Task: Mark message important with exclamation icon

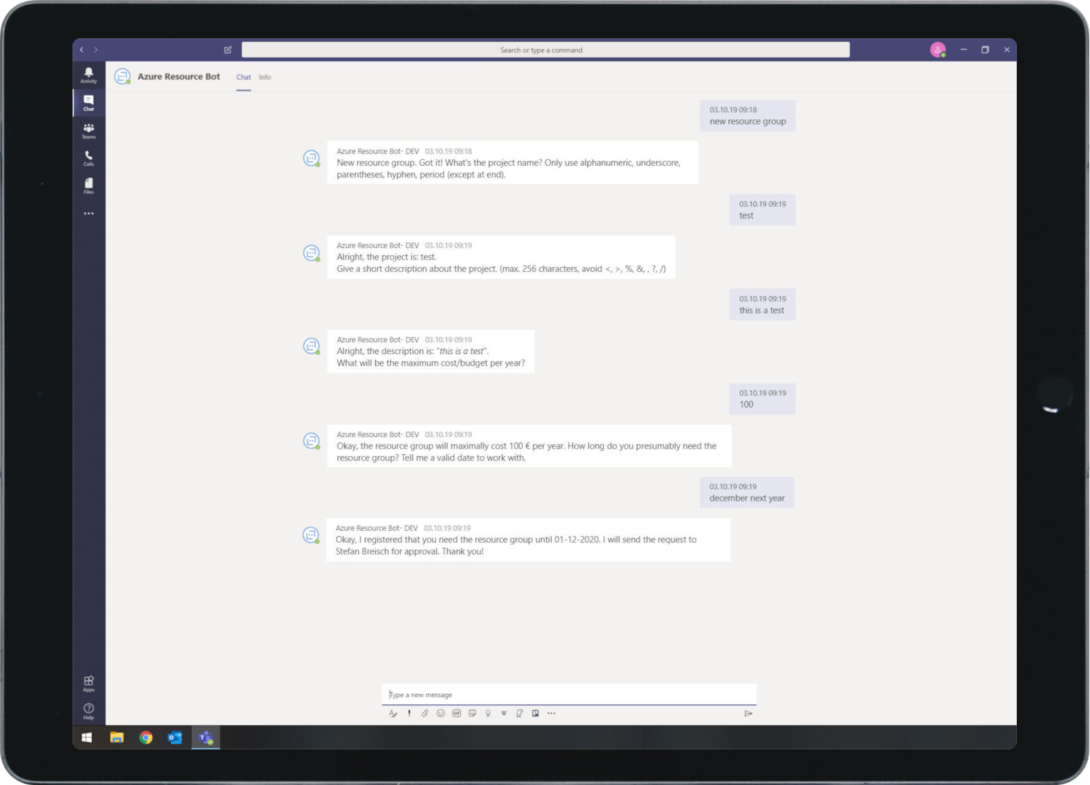Action: (409, 713)
